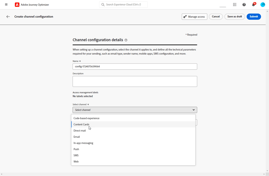269x176 pixels.
Task: Select Push channel option
Action: pos(76,149)
